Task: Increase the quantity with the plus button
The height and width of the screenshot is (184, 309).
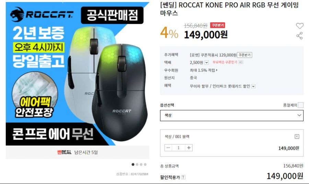Action: pyautogui.click(x=189, y=148)
